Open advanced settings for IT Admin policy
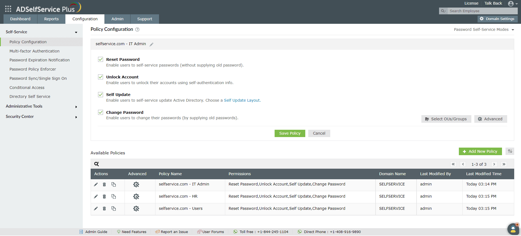The width and height of the screenshot is (521, 236). (x=136, y=184)
